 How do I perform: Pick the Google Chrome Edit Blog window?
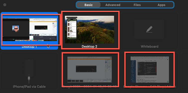pyautogui.click(x=150, y=69)
